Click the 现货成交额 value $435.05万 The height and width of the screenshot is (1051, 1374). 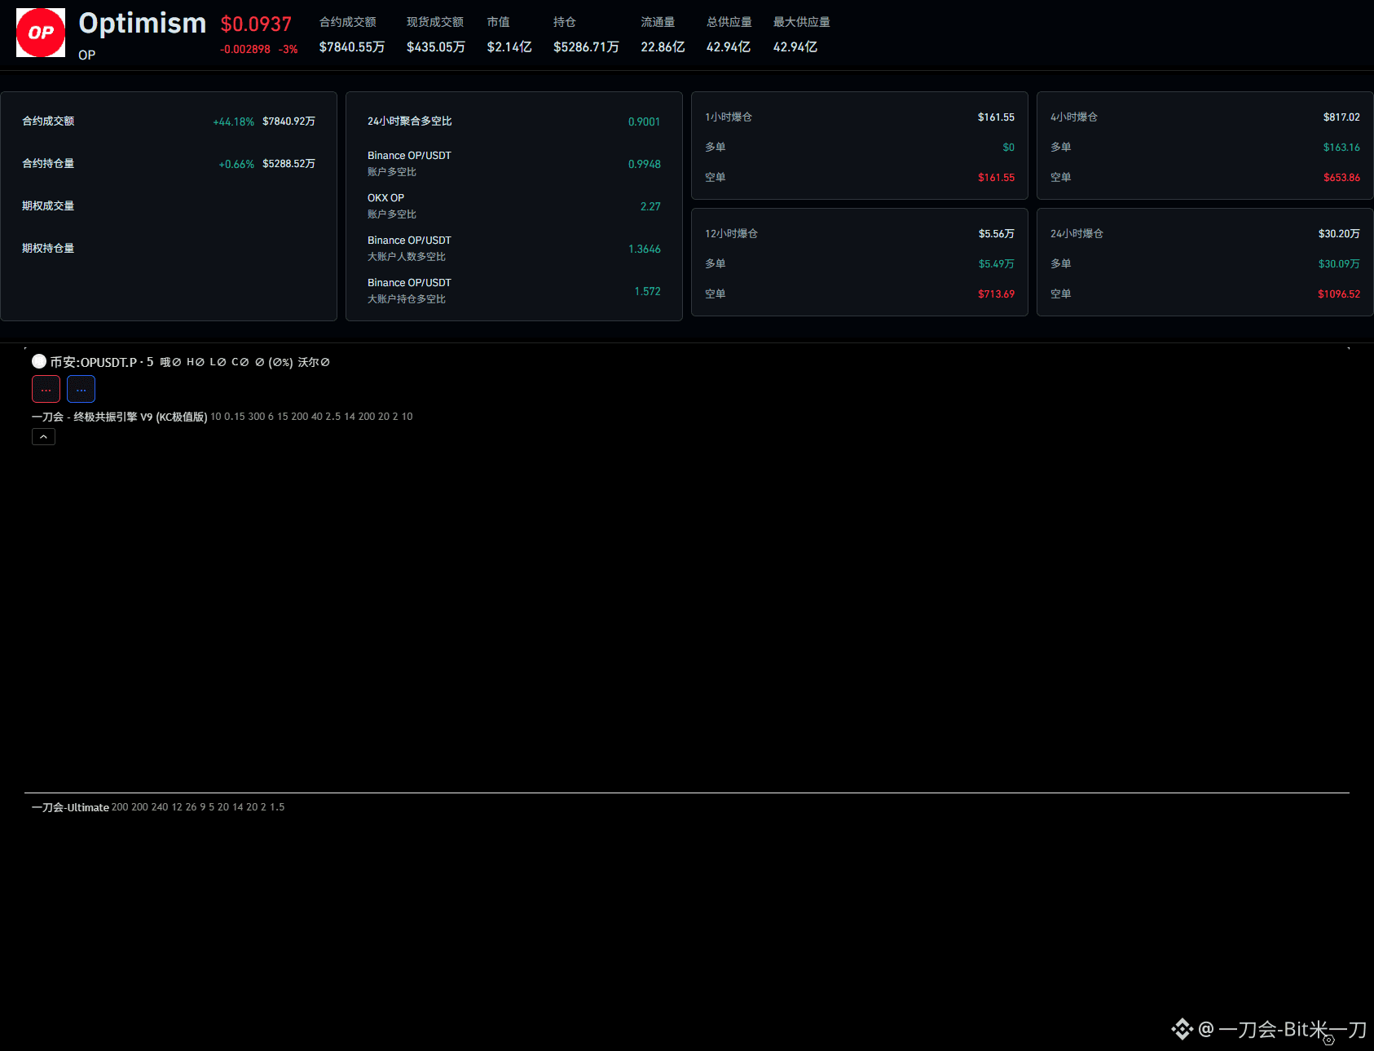point(436,47)
